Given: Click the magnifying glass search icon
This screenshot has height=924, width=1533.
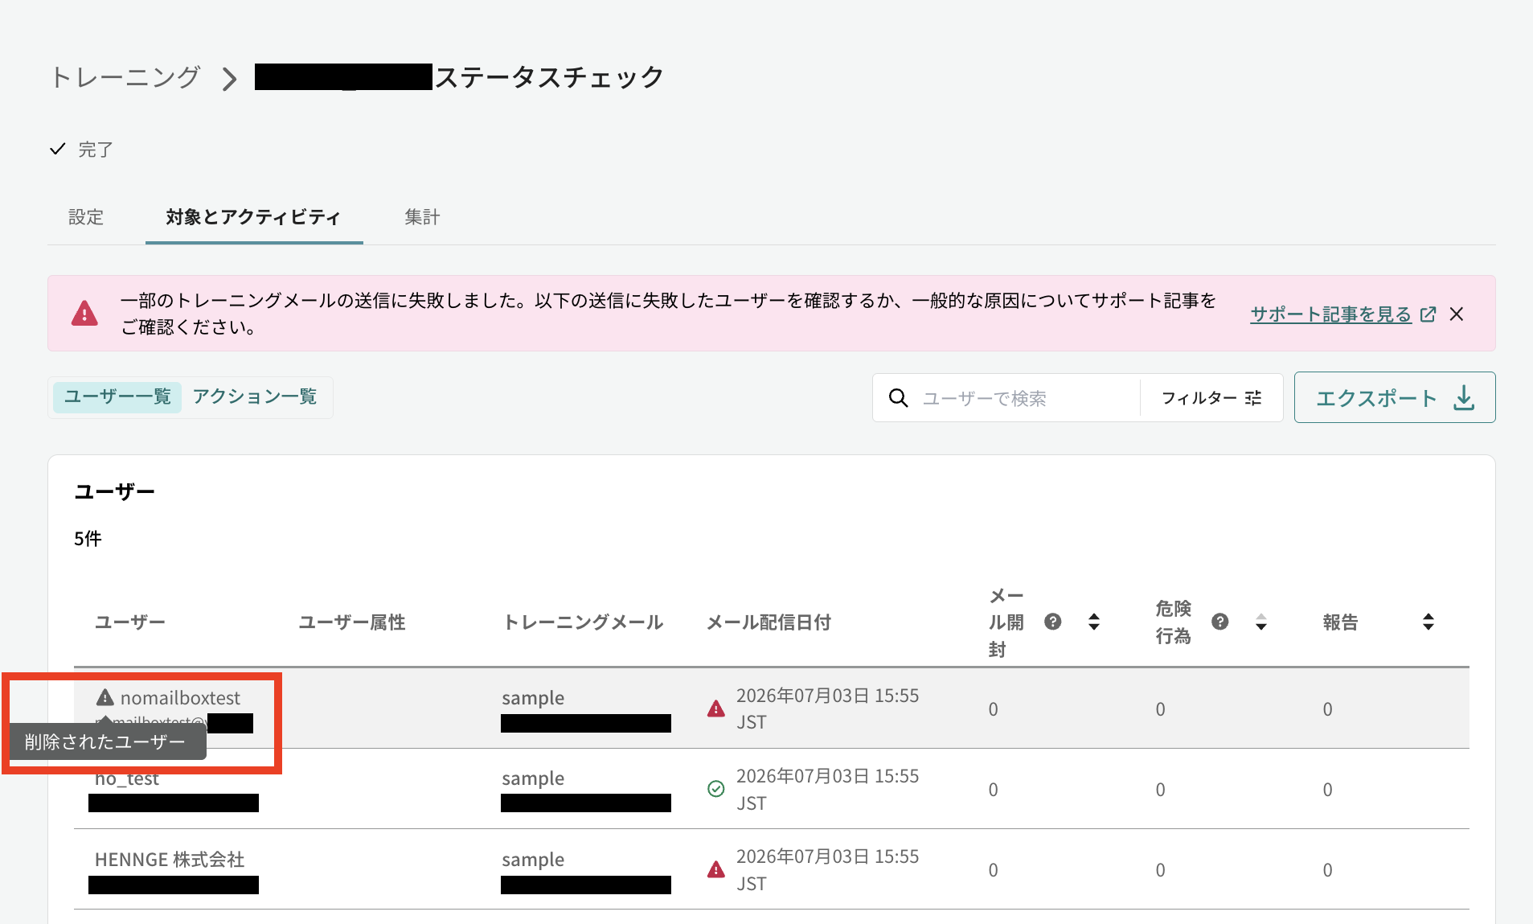Looking at the screenshot, I should tap(899, 398).
